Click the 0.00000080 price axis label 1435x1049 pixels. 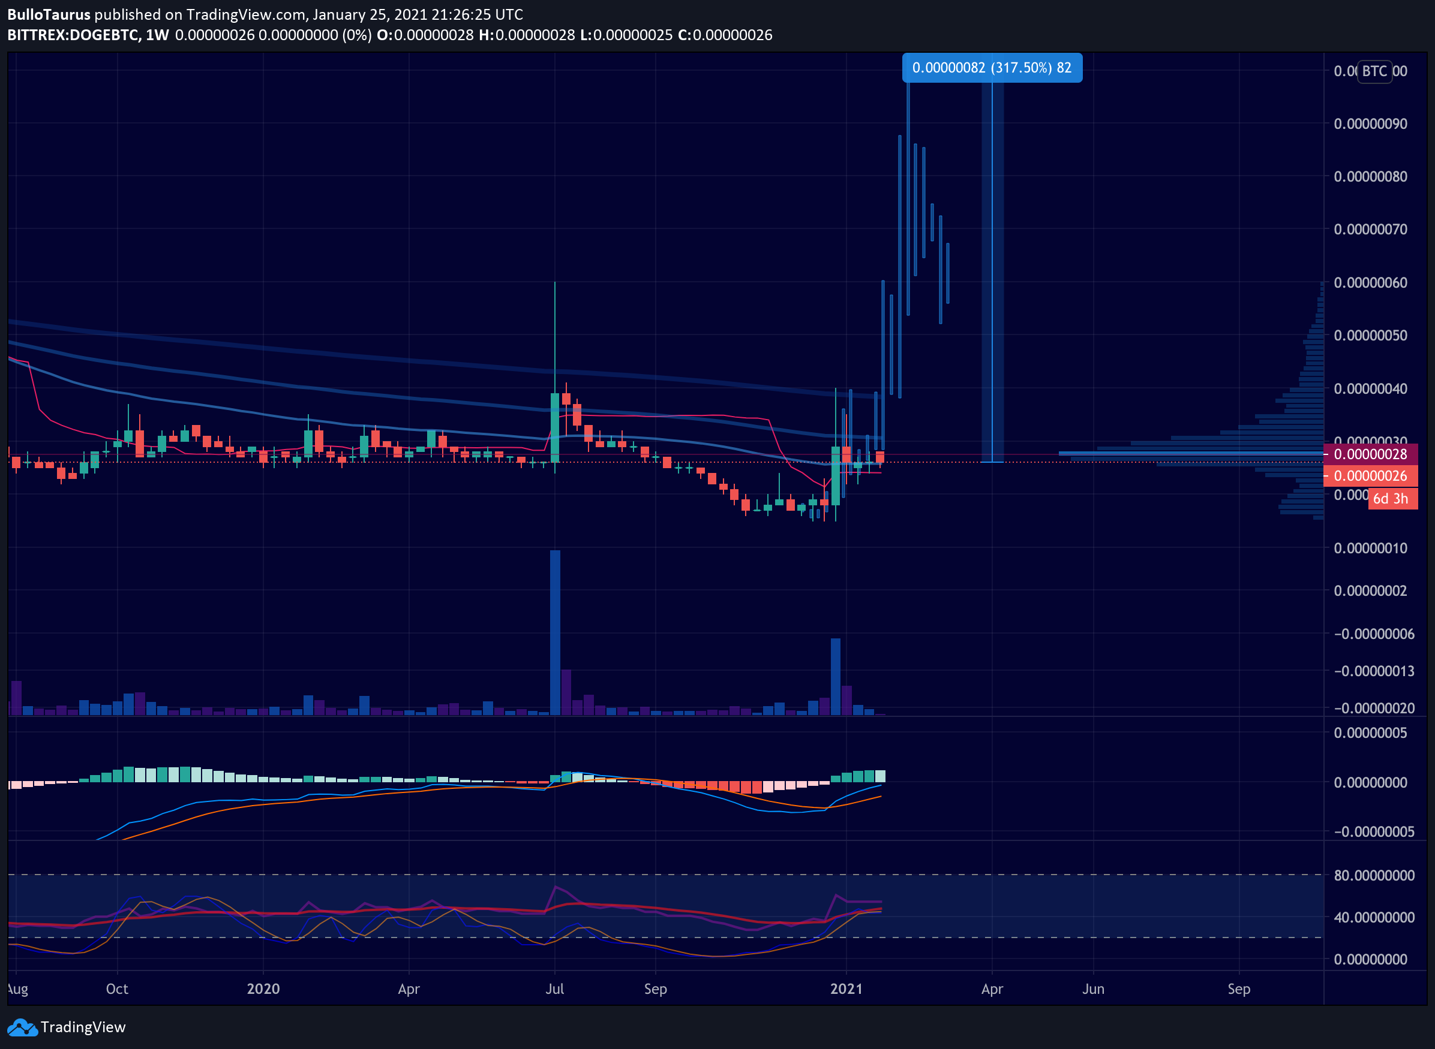pyautogui.click(x=1370, y=176)
